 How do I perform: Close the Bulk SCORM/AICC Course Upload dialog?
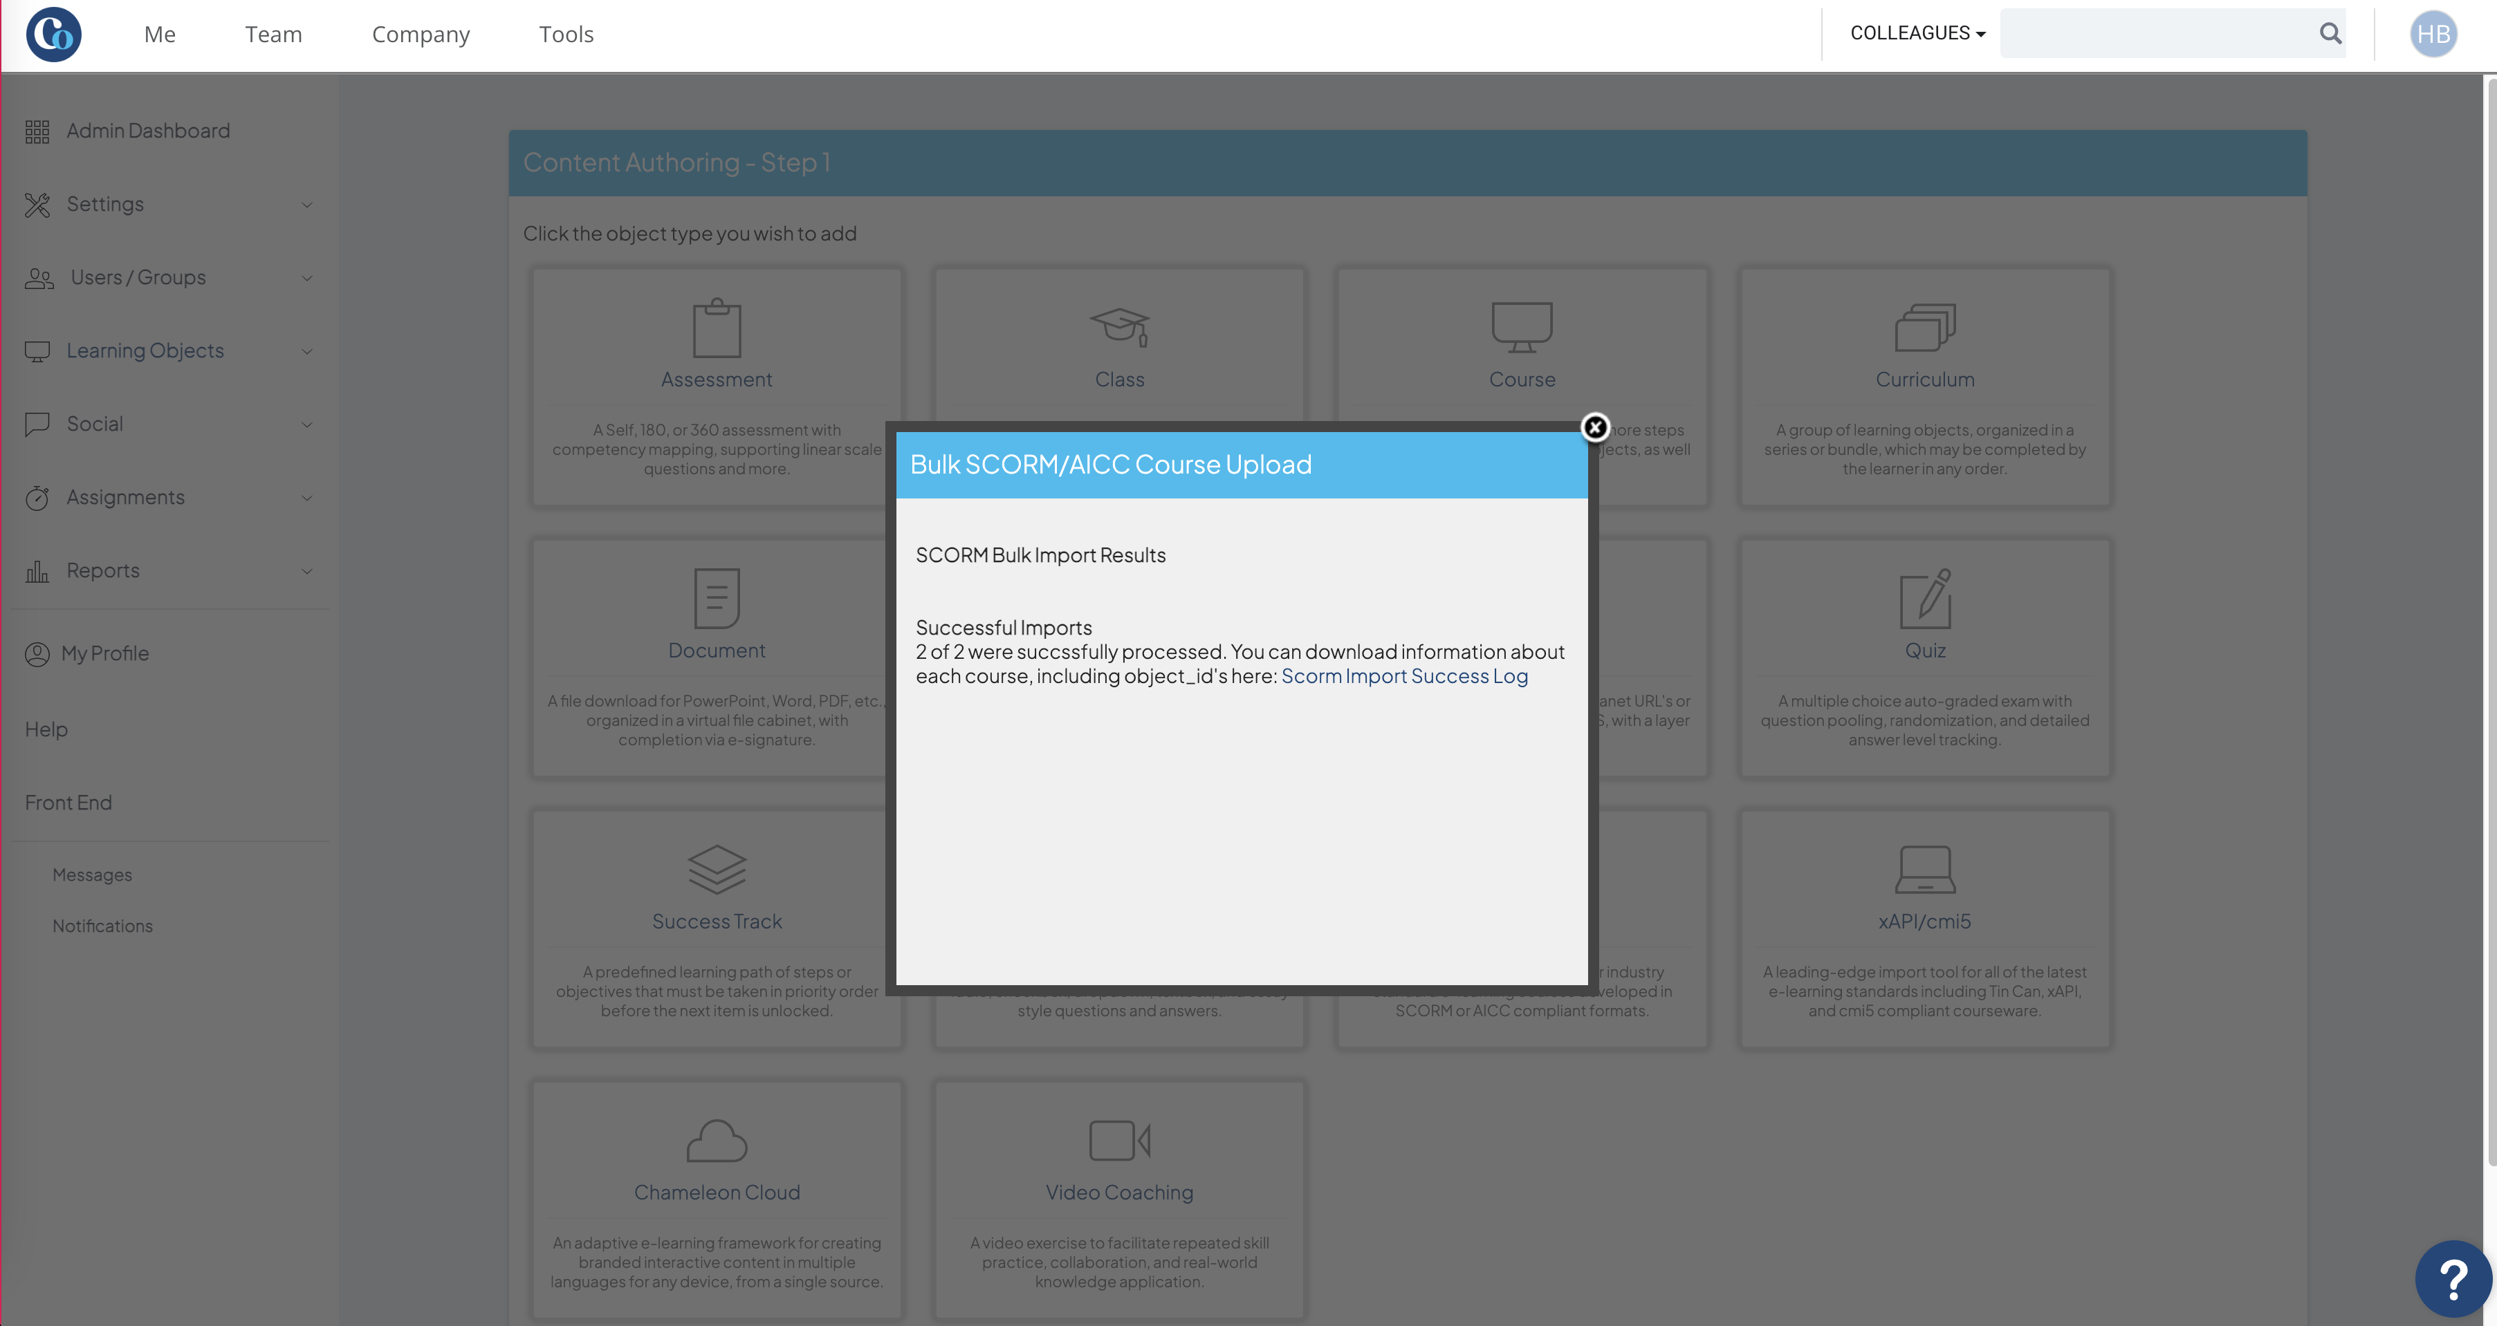pyautogui.click(x=1594, y=427)
